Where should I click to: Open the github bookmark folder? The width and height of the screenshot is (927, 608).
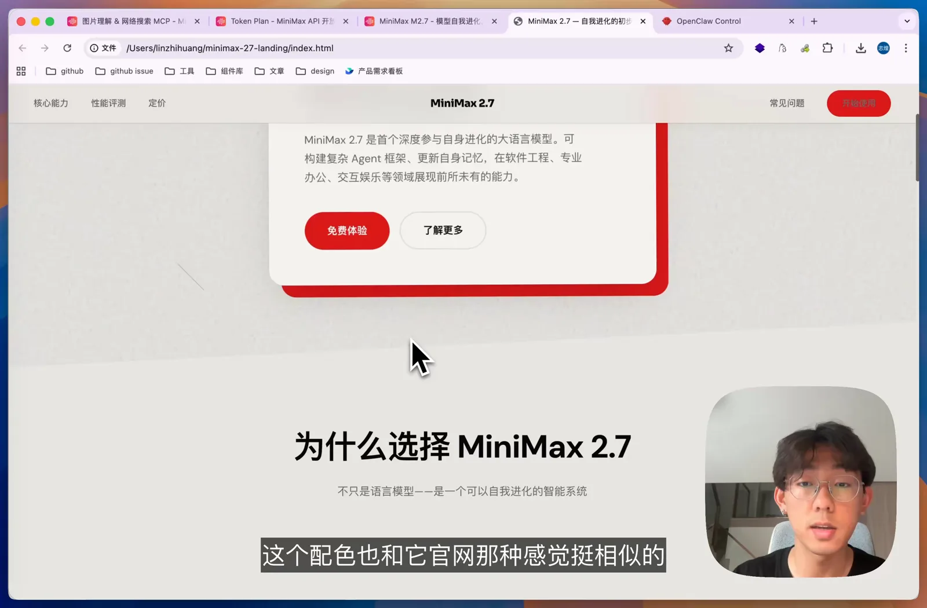65,71
